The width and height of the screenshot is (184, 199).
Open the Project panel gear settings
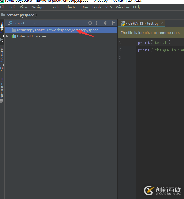[x=106, y=23]
